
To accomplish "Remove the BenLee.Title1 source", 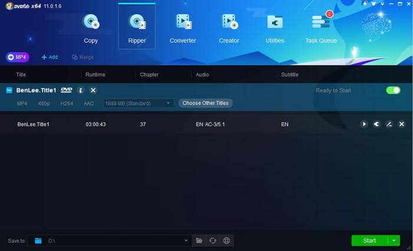I will point(93,90).
